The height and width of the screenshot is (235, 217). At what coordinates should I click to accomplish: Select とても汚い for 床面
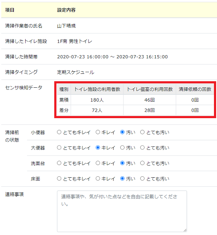[142, 179]
